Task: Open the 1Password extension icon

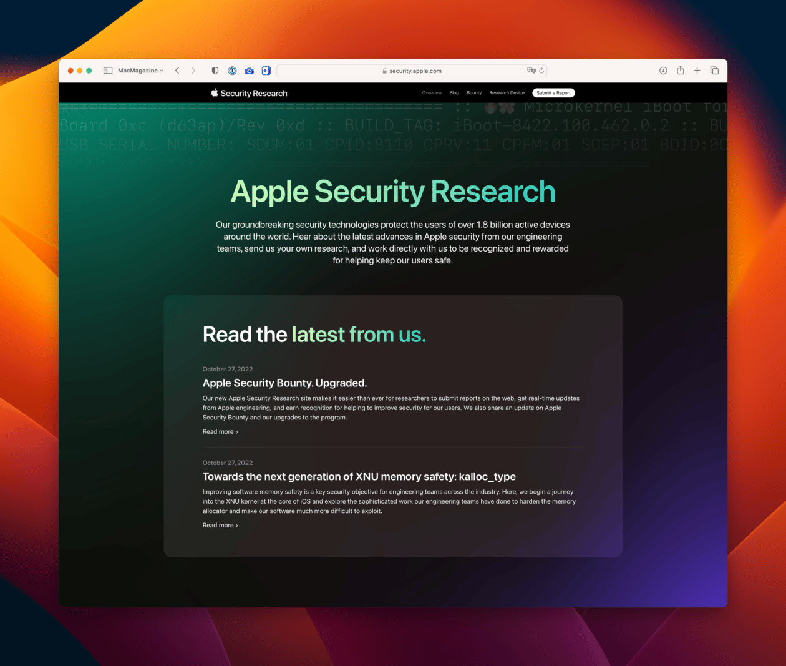Action: click(x=232, y=71)
